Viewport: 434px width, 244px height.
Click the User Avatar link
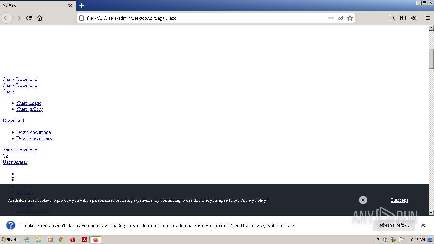(15, 162)
